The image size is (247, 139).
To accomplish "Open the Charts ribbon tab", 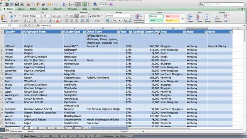I will click(x=45, y=9).
